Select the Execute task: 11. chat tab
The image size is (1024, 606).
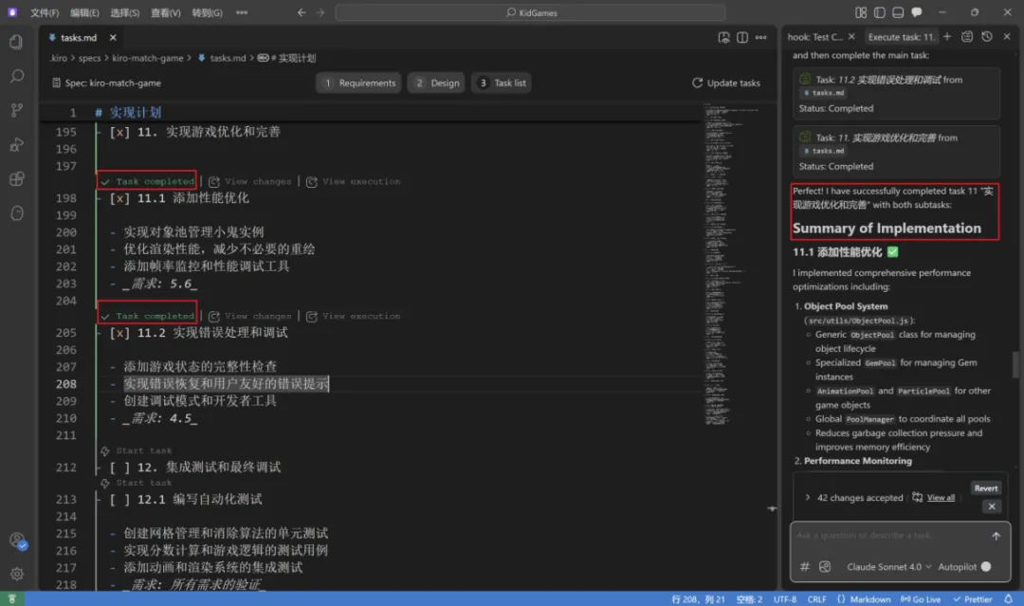point(902,37)
